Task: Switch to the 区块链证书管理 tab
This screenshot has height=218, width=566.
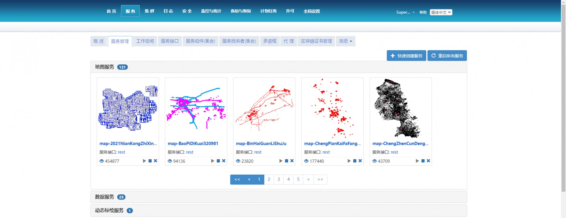Action: [316, 41]
